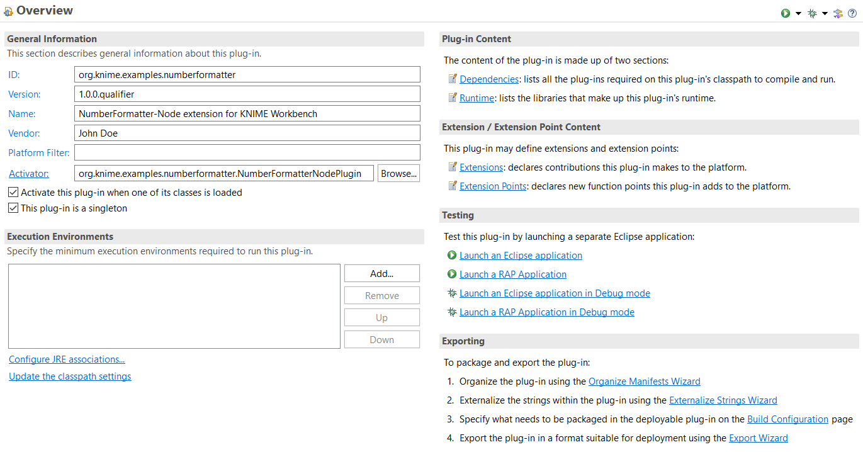Open the Extensions link
The image size is (863, 452).
[482, 167]
